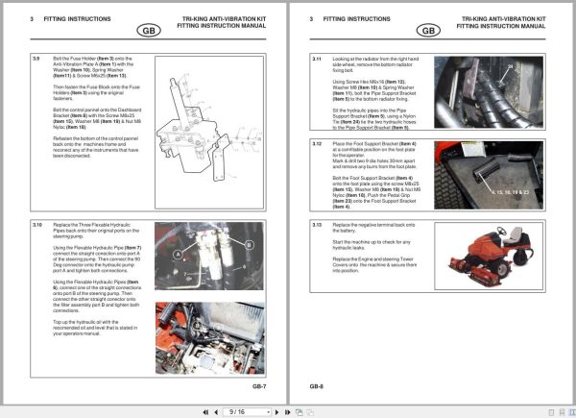Click the fuse holder exploded diagram
The width and height of the screenshot is (576, 418).
click(209, 133)
